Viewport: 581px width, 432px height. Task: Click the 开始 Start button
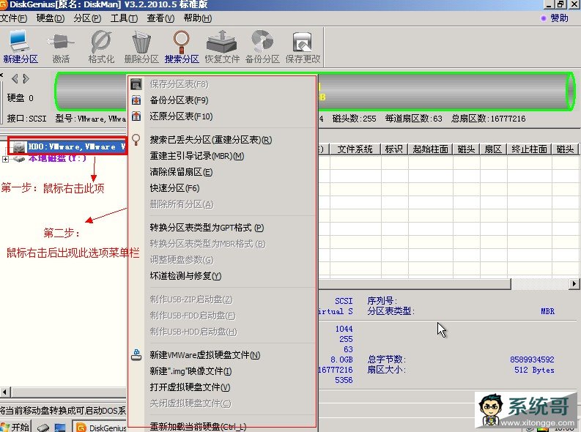coord(15,427)
